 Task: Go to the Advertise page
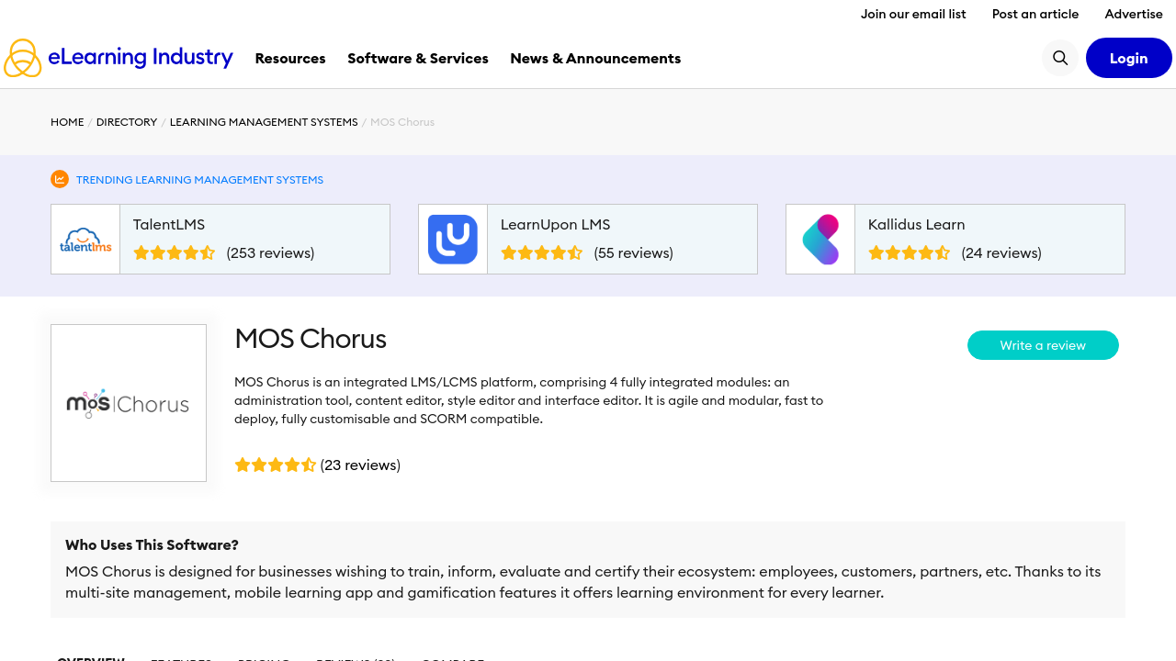(x=1134, y=14)
